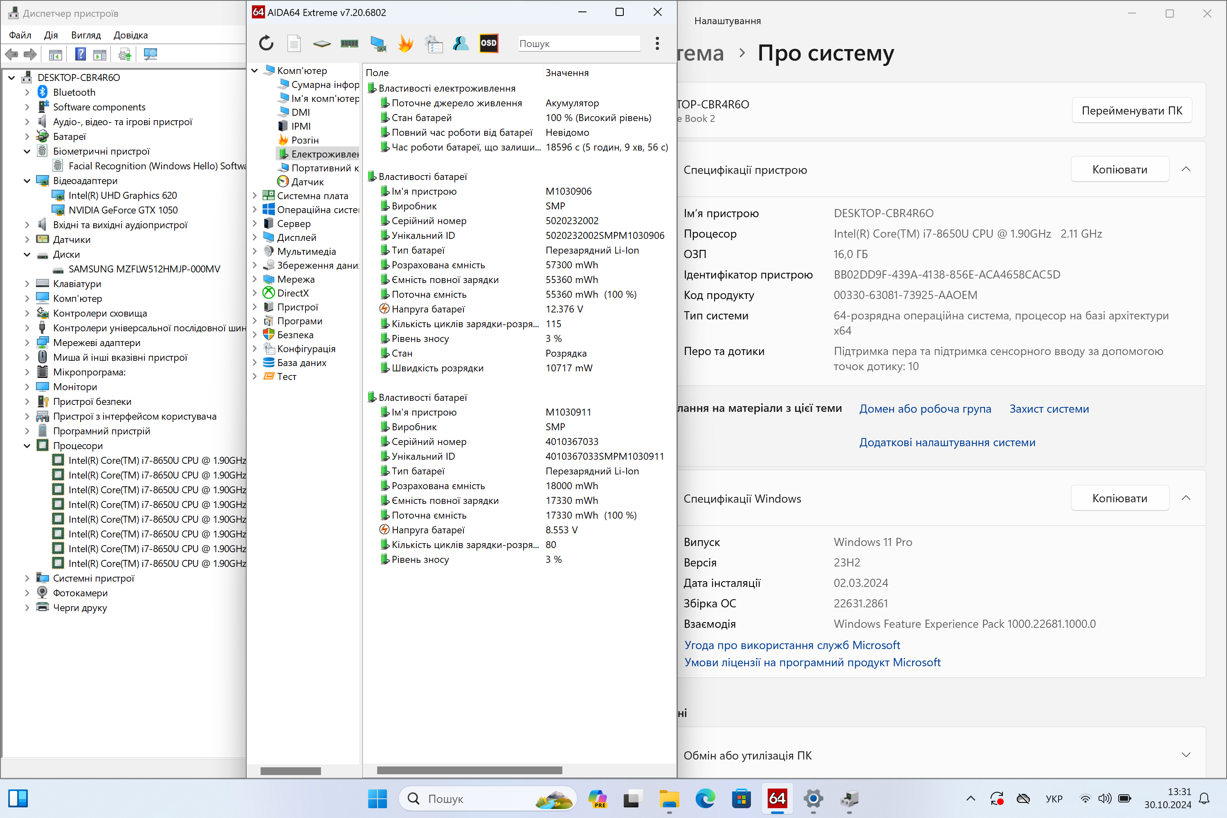Click the scan for hardware changes icon
The image size is (1227, 818).
coord(151,54)
